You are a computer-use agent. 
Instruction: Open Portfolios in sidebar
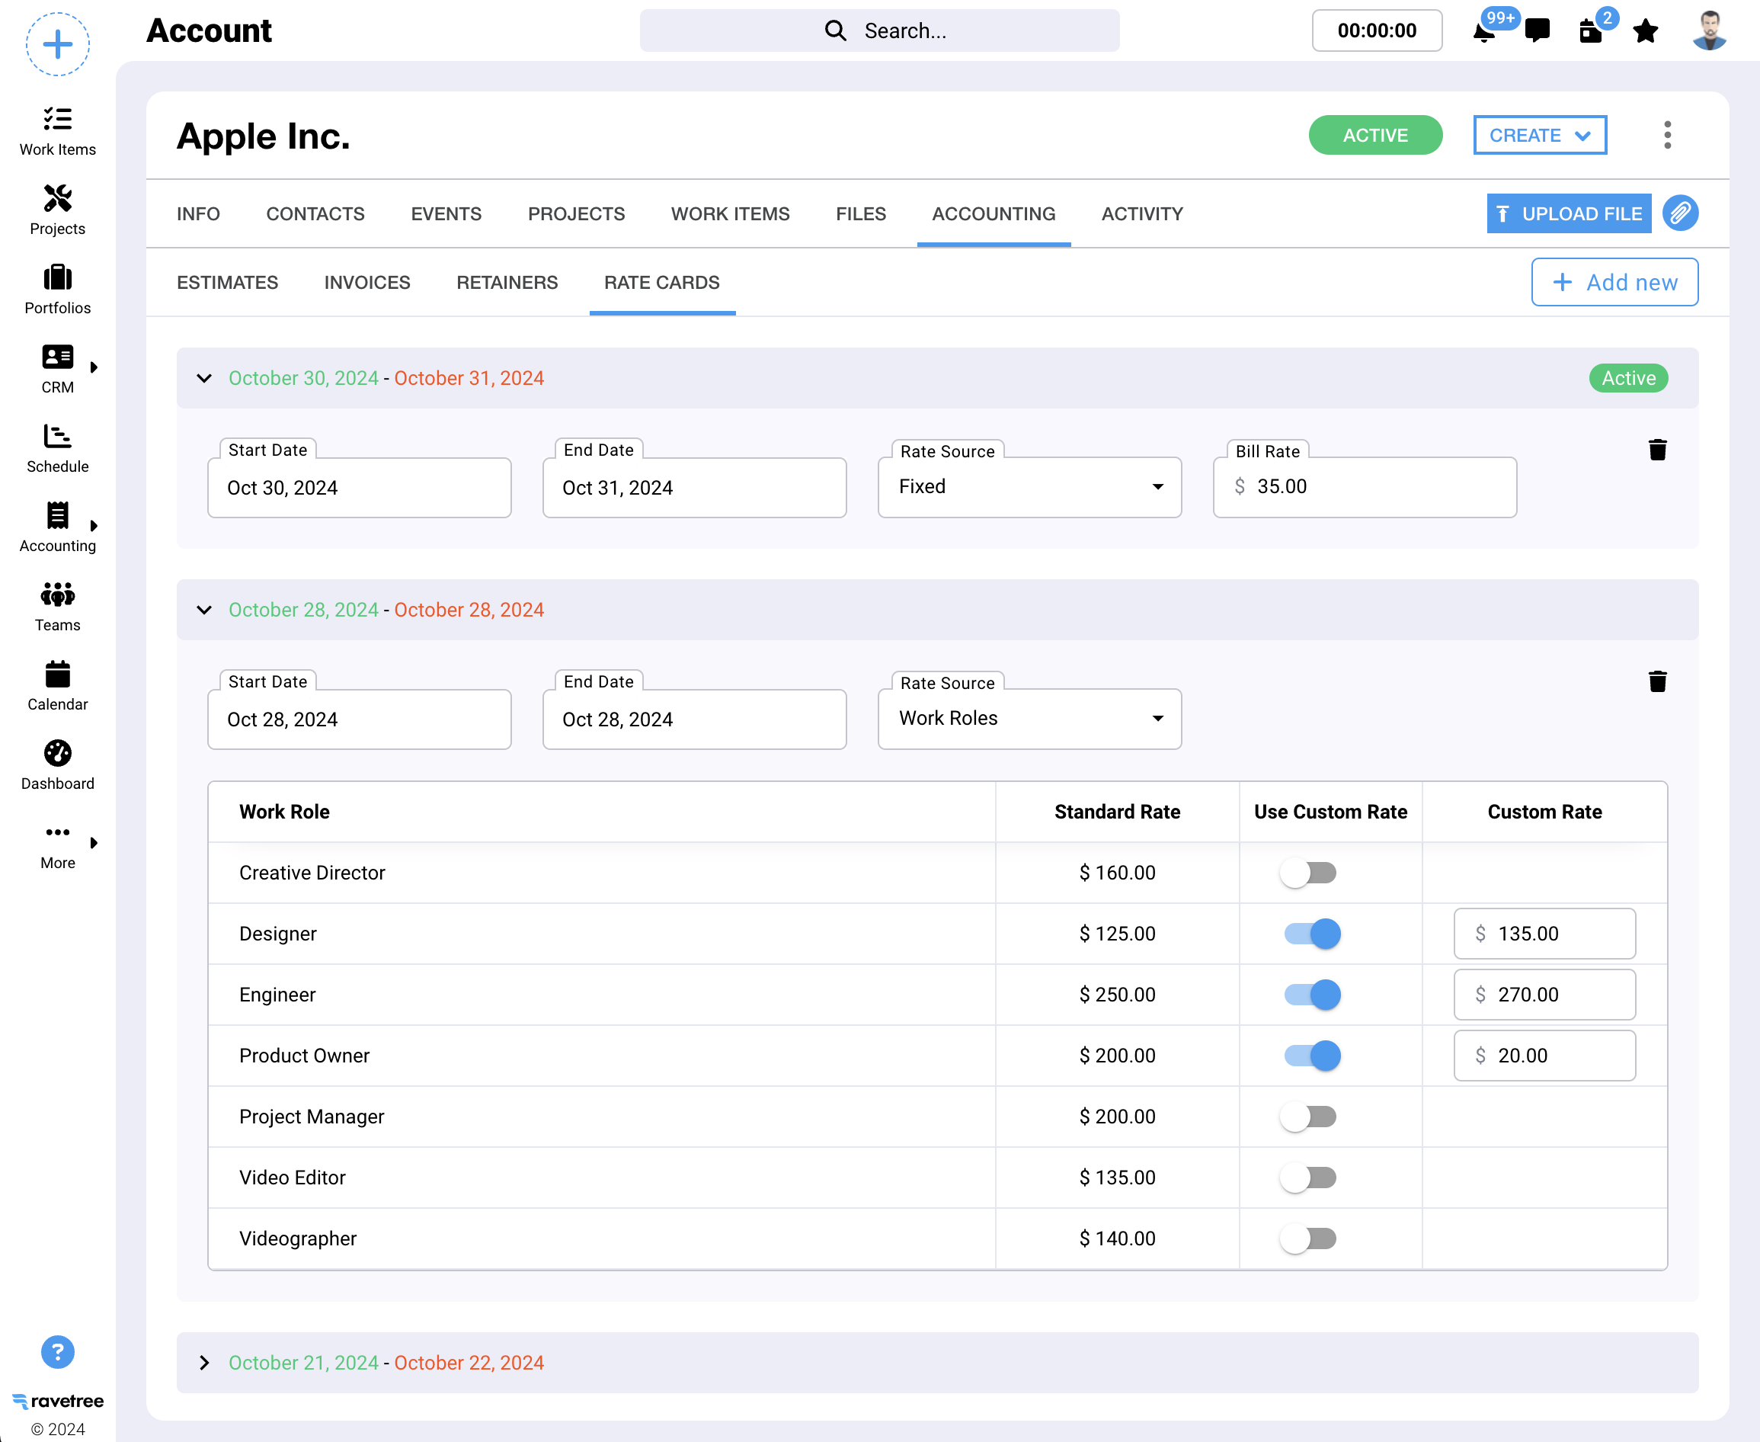(57, 290)
